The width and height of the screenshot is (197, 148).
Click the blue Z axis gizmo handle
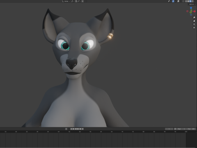(x=191, y=8)
